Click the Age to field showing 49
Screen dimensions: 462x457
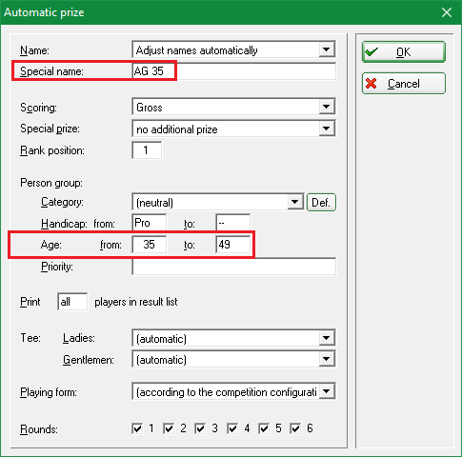233,245
